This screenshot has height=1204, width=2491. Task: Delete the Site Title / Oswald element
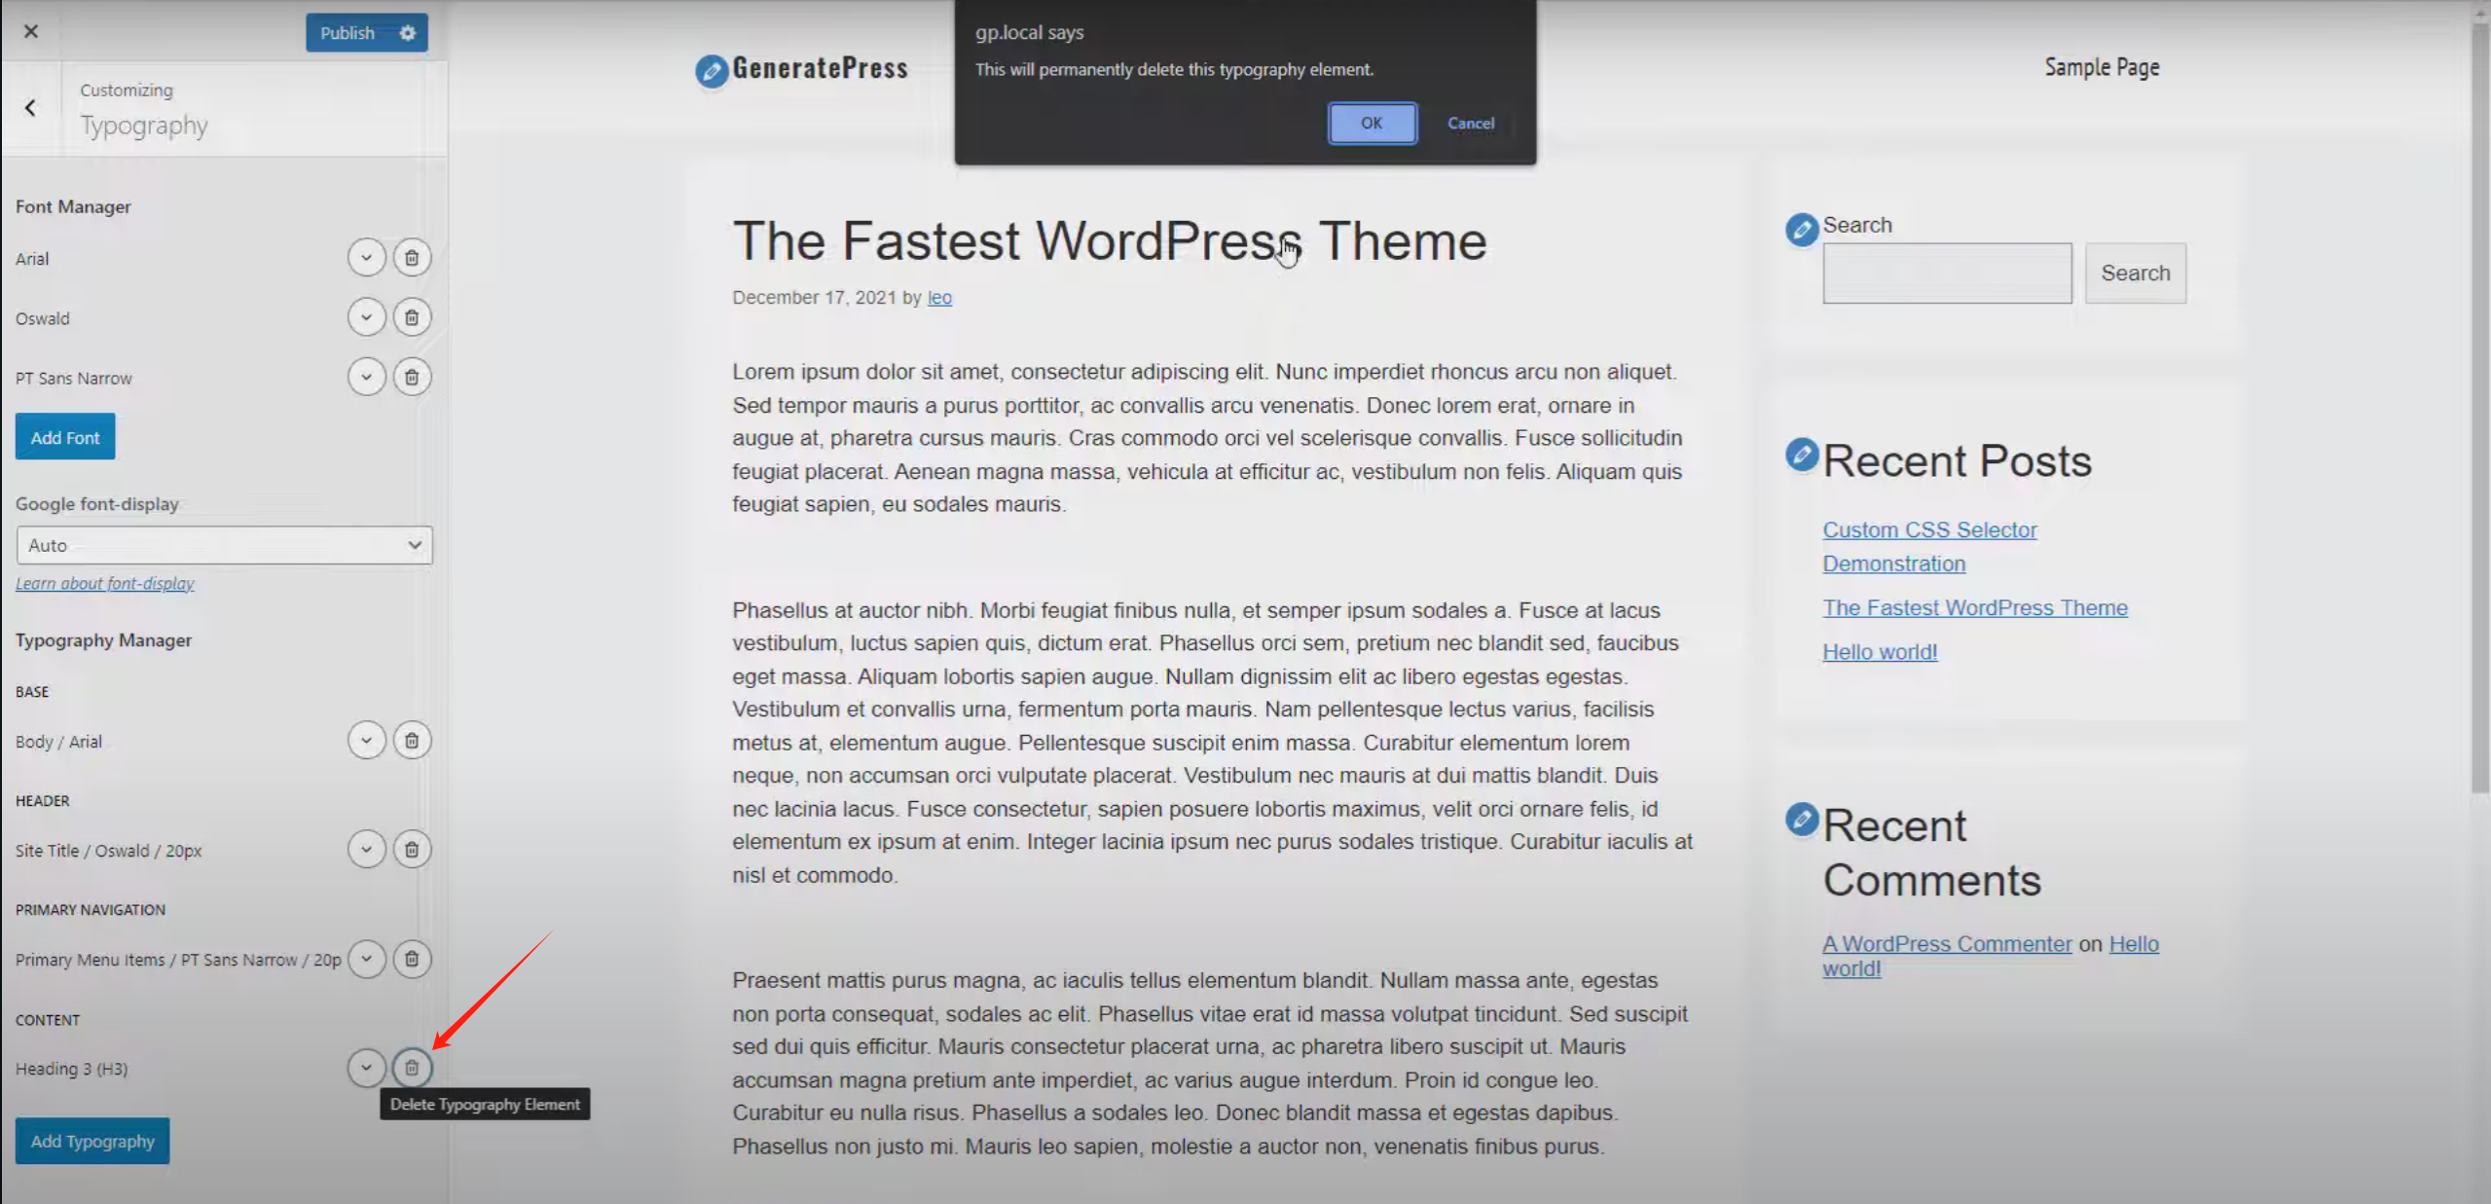[412, 849]
